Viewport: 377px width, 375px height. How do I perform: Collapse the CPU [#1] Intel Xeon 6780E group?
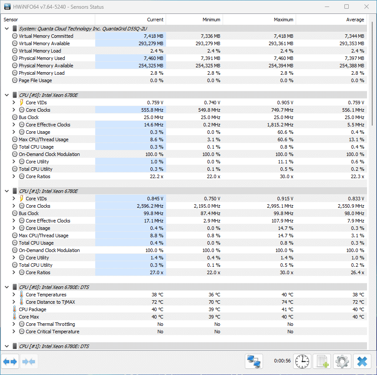[7, 191]
